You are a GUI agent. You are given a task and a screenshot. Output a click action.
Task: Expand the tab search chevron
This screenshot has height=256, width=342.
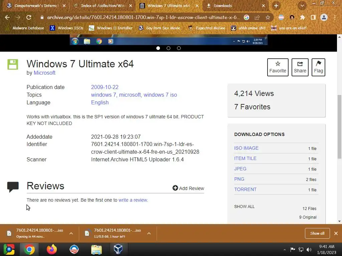(302, 6)
